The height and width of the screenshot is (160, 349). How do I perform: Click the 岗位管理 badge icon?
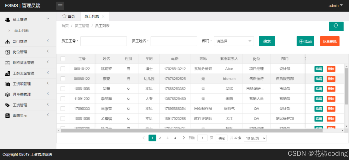(8, 52)
